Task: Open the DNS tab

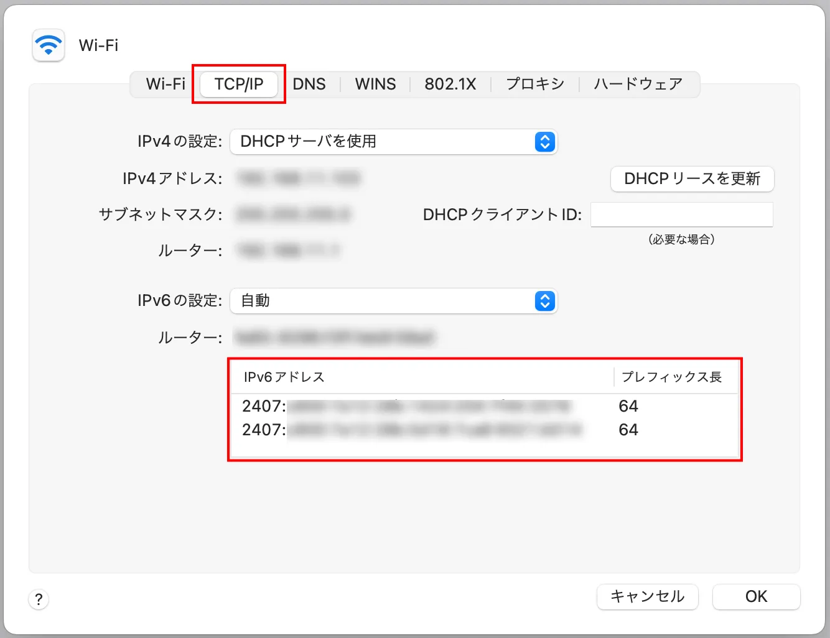Action: (309, 84)
